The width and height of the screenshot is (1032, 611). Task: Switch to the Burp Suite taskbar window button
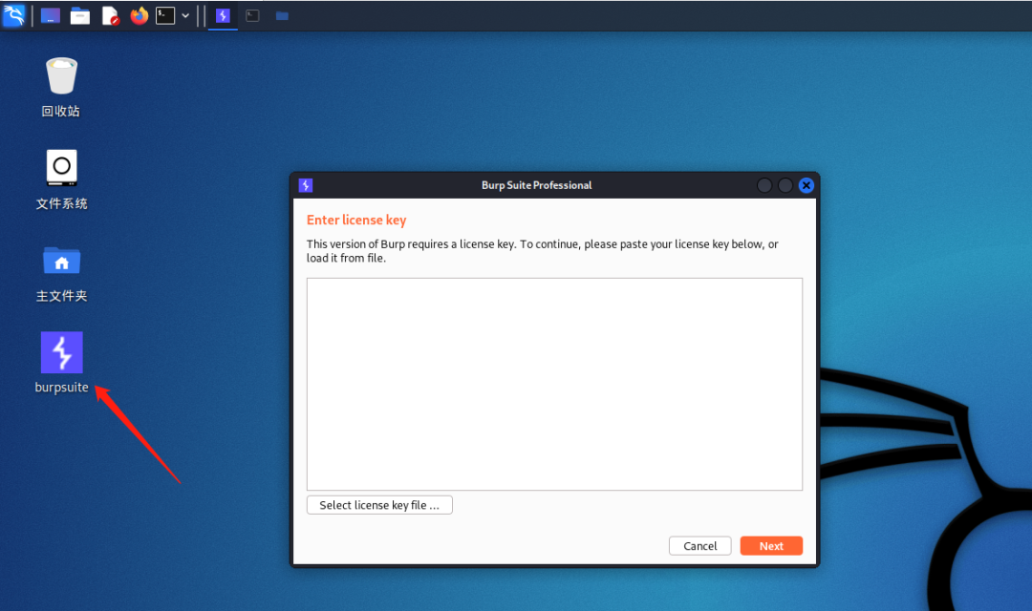223,16
